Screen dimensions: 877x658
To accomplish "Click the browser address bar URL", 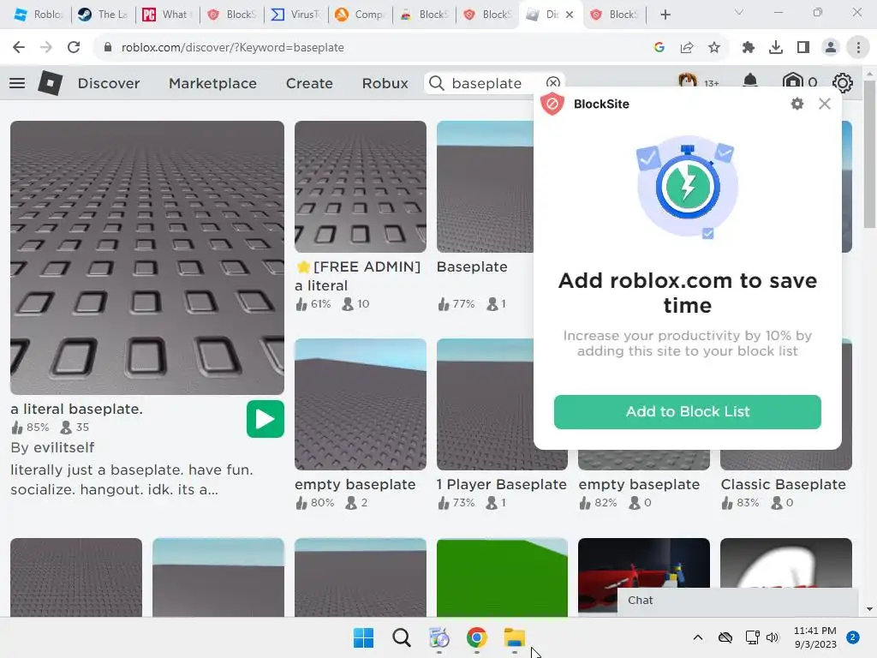I will [x=233, y=48].
